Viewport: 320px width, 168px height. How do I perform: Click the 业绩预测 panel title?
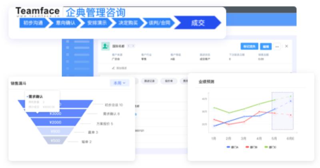[x=206, y=82]
